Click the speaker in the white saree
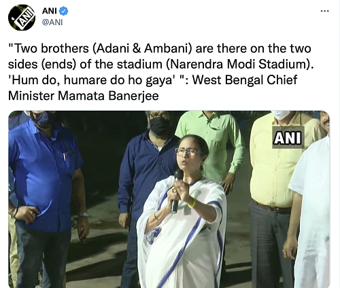The width and height of the screenshot is (340, 288). coord(184,212)
